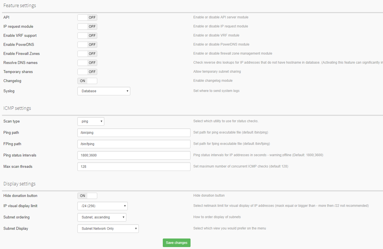Click the Save changes button
Image resolution: width=383 pixels, height=249 pixels.
pos(176,242)
